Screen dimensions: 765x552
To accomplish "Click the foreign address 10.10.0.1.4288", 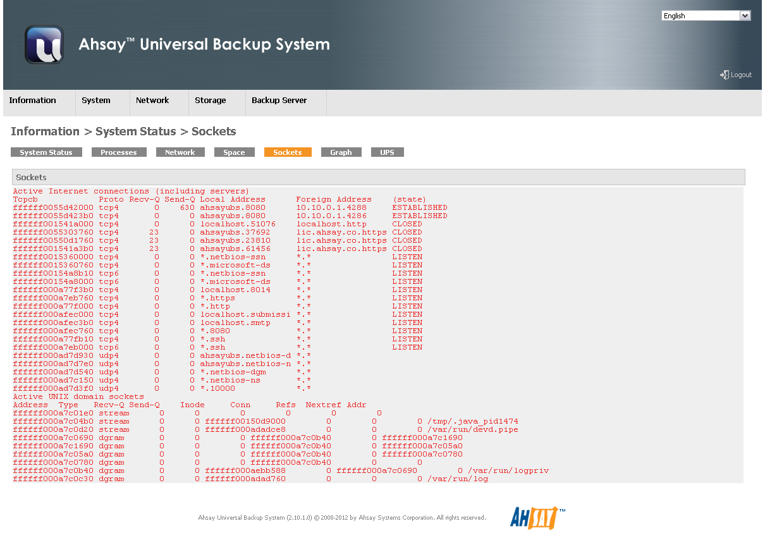I will pyautogui.click(x=331, y=207).
